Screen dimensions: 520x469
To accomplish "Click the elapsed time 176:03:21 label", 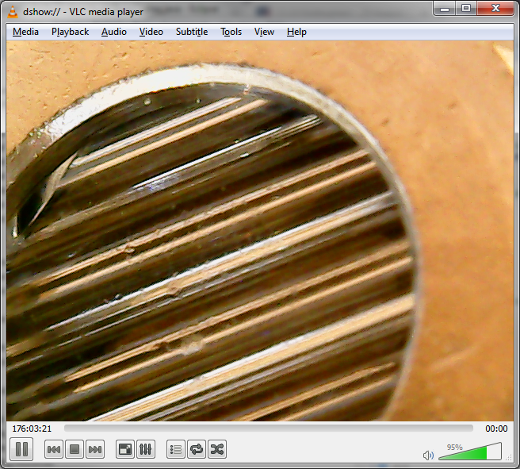I will click(32, 429).
